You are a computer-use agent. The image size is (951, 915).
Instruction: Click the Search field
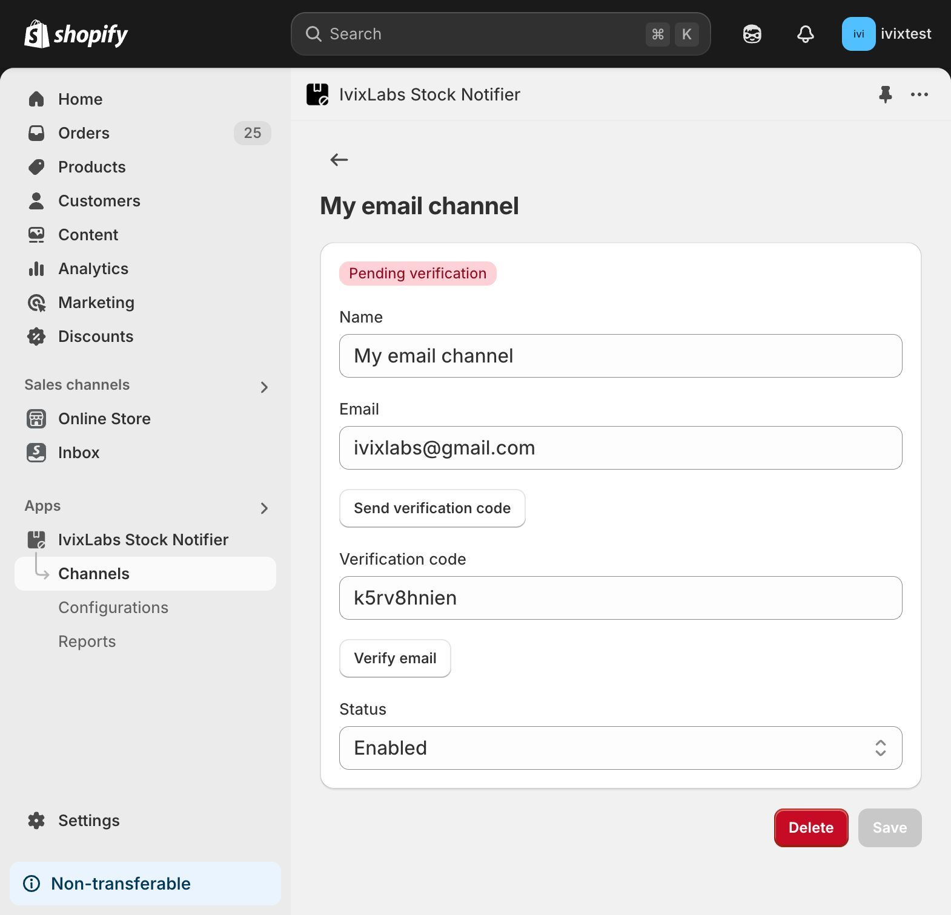pos(501,34)
